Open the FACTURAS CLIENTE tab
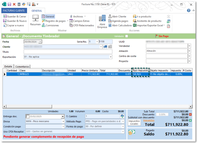The image size is (198, 144). [14, 11]
